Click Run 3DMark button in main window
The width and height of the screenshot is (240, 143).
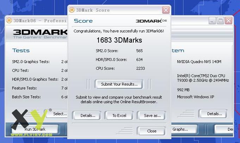[35, 129]
